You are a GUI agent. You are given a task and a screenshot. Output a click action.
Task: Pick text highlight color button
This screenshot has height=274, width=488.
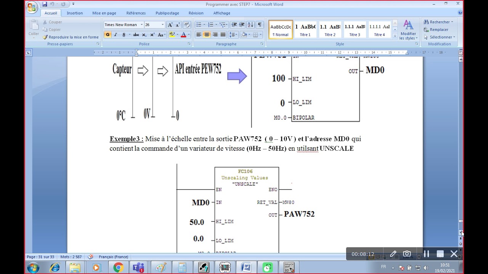[172, 35]
